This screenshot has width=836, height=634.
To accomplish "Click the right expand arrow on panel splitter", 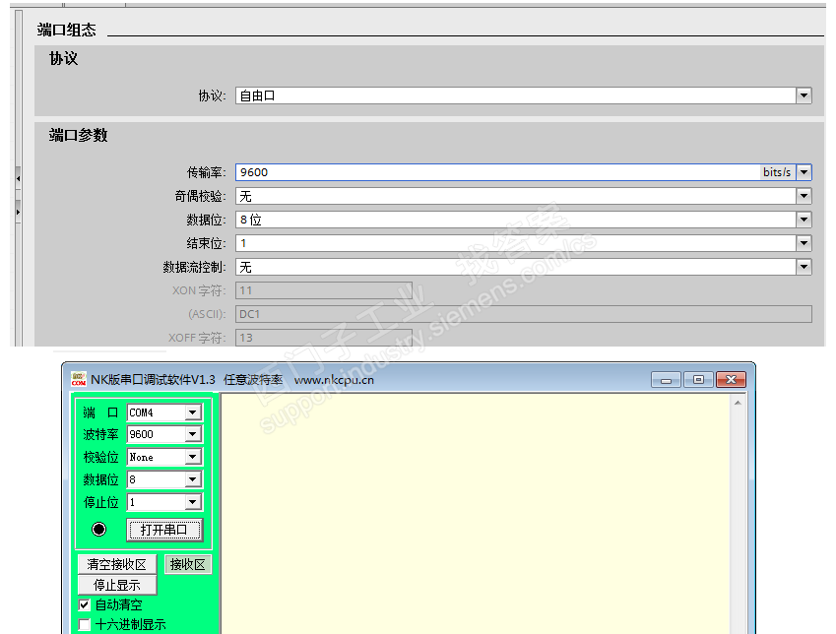I will 18,213.
